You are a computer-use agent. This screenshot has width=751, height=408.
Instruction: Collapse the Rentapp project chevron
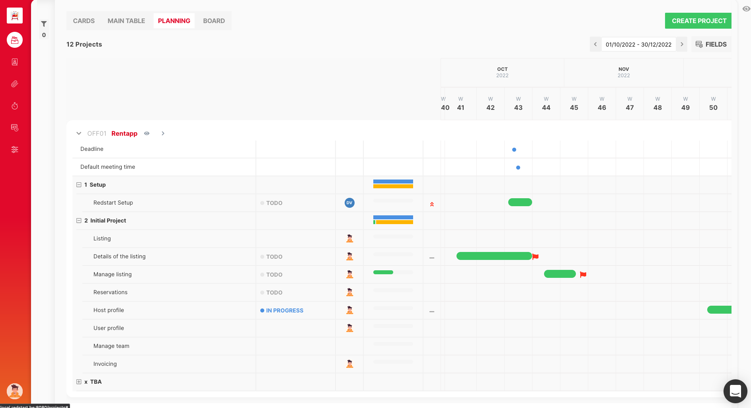point(79,133)
